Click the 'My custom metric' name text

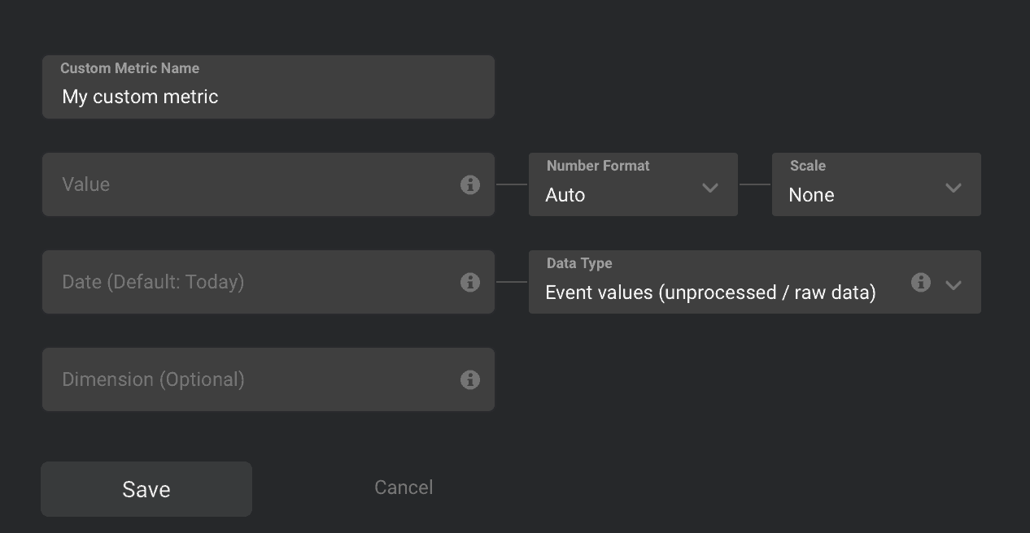(x=140, y=97)
